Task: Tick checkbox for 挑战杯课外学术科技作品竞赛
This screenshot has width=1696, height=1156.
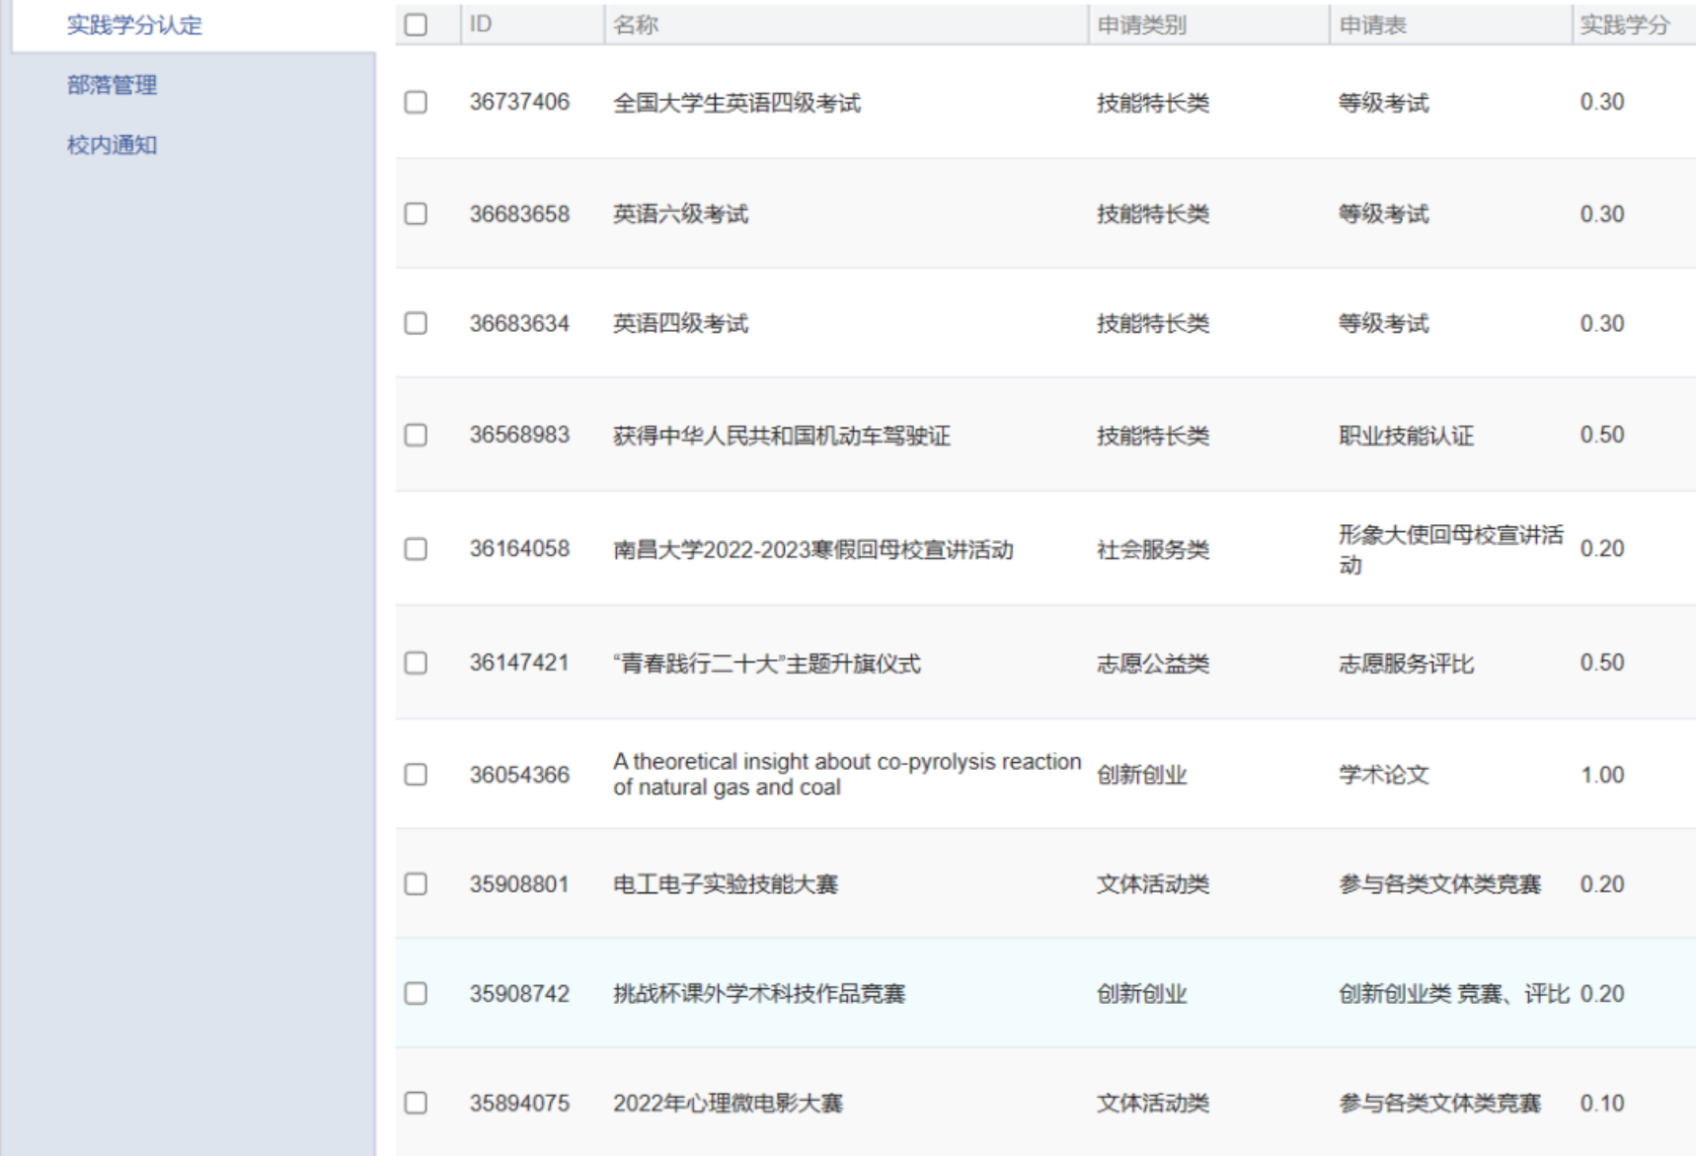Action: pyautogui.click(x=416, y=993)
